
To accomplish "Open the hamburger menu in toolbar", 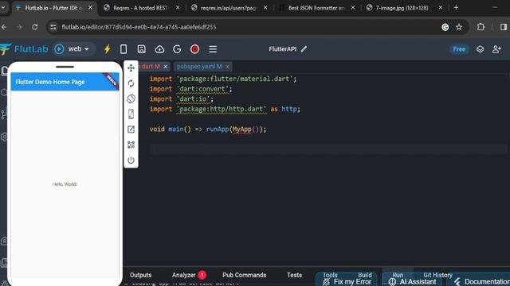I will pos(213,49).
